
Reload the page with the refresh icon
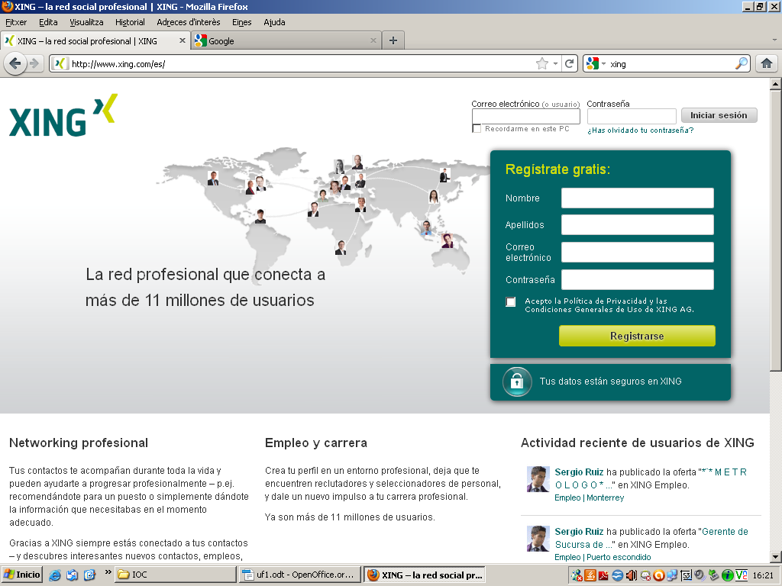point(569,64)
